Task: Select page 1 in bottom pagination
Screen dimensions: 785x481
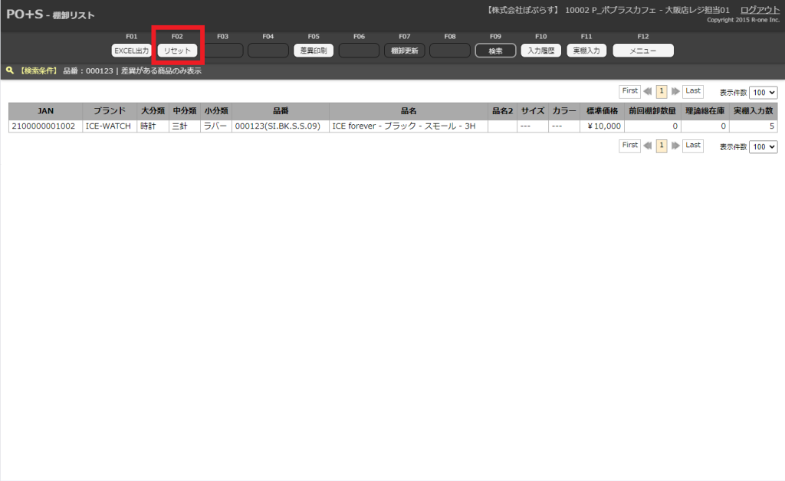Action: [x=662, y=146]
